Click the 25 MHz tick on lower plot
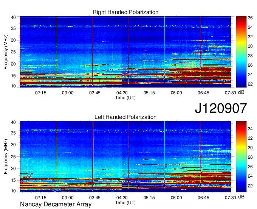The width and height of the screenshot is (257, 209). coord(13,157)
